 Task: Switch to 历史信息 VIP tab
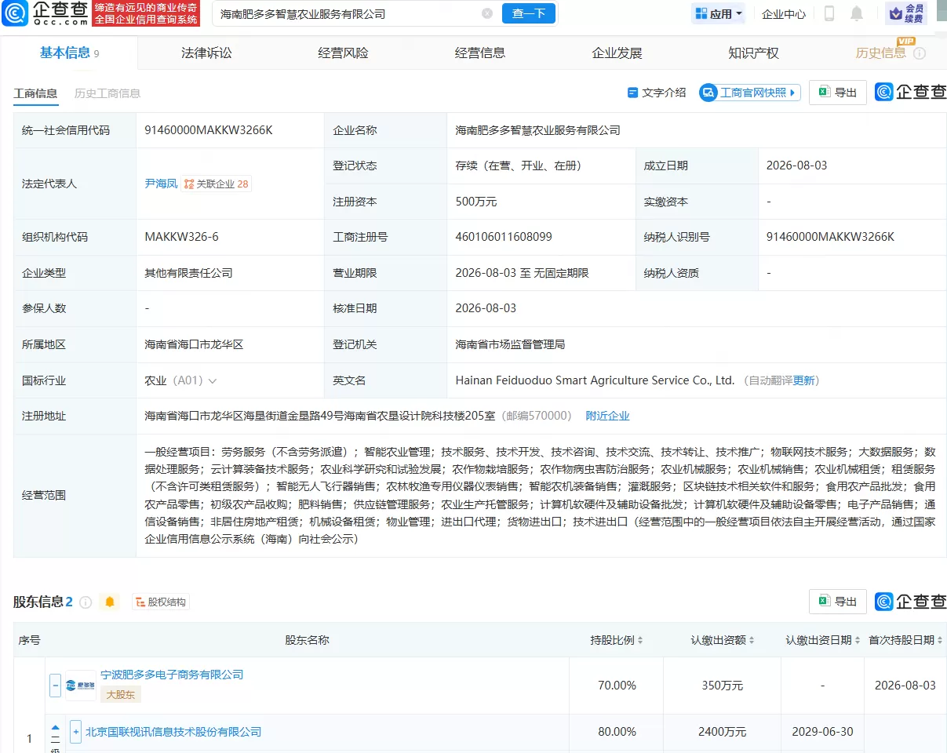pyautogui.click(x=880, y=53)
